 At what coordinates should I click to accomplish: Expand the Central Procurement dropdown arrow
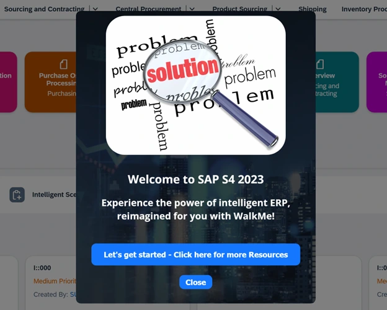click(192, 9)
